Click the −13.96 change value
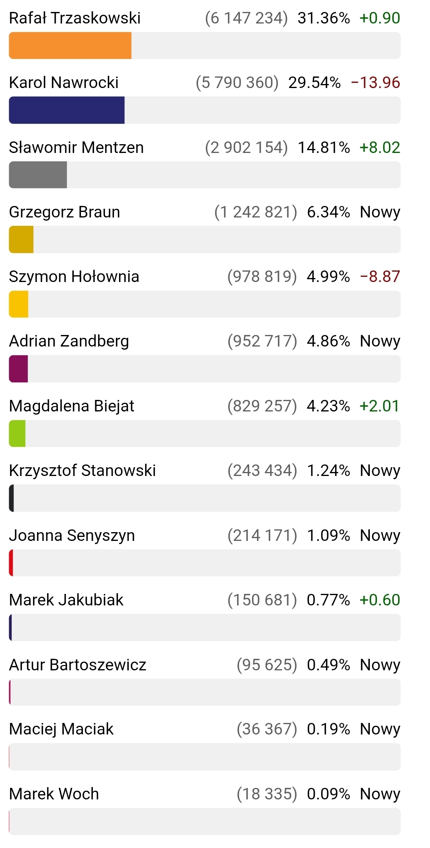This screenshot has height=848, width=430. [x=375, y=82]
